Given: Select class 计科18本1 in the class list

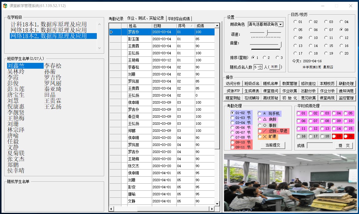Looking at the screenshot, I should click(x=49, y=24).
